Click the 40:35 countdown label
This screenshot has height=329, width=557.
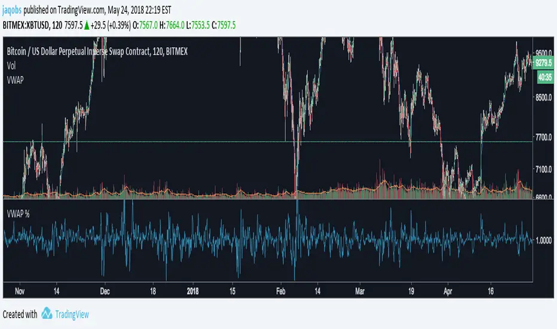point(545,77)
